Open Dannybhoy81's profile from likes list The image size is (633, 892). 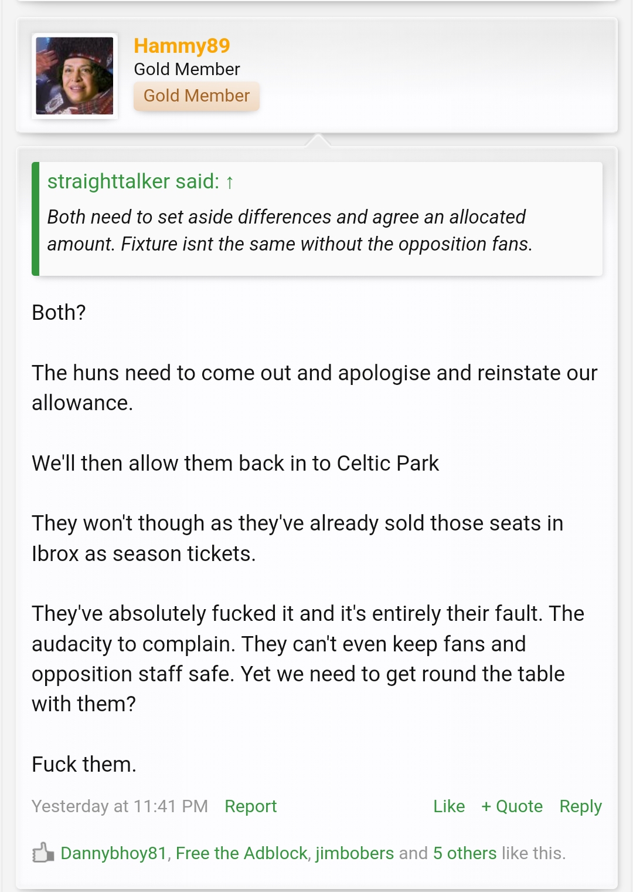coord(114,853)
